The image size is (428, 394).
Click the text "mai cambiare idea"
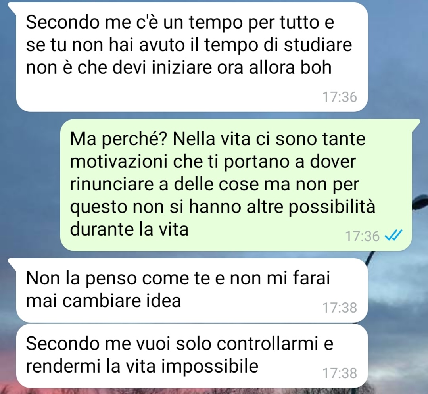click(x=104, y=301)
